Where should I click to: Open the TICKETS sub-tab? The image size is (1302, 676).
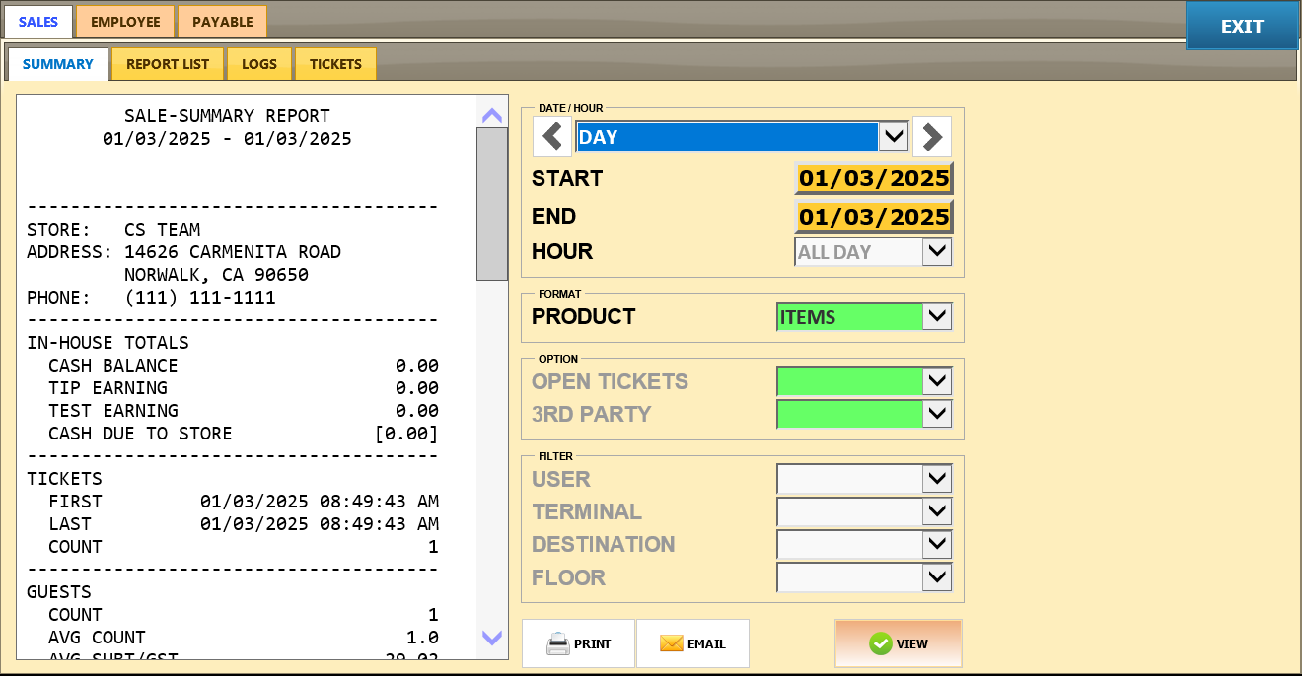click(335, 64)
